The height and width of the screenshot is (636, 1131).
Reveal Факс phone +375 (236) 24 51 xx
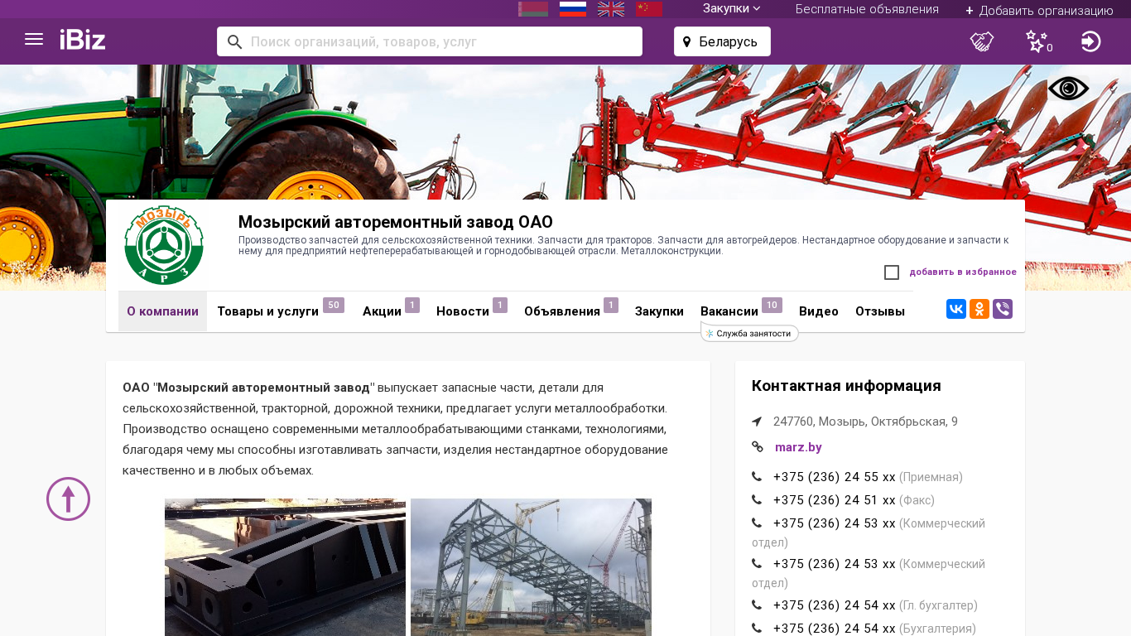click(834, 500)
